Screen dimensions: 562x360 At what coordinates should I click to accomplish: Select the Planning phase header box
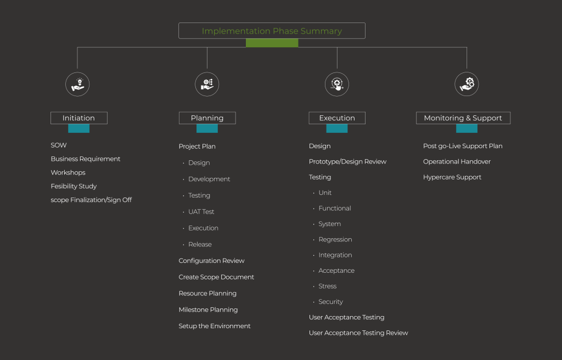[x=207, y=117]
